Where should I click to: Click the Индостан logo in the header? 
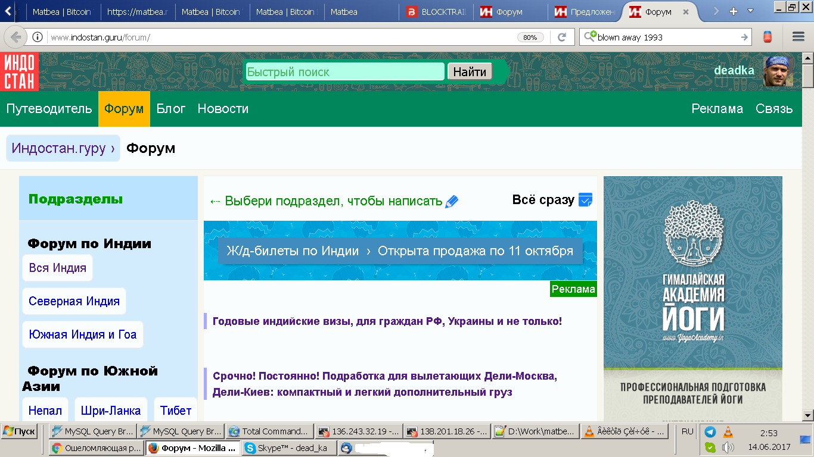(x=20, y=71)
